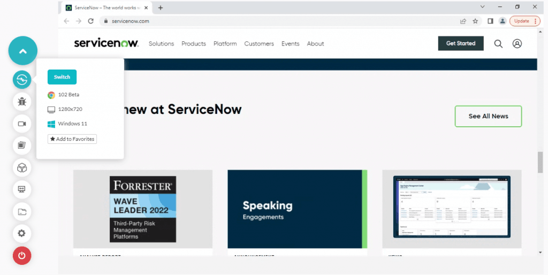Image resolution: width=548 pixels, height=275 pixels.
Task: Select the 1280x720 resolution entry
Action: click(65, 109)
